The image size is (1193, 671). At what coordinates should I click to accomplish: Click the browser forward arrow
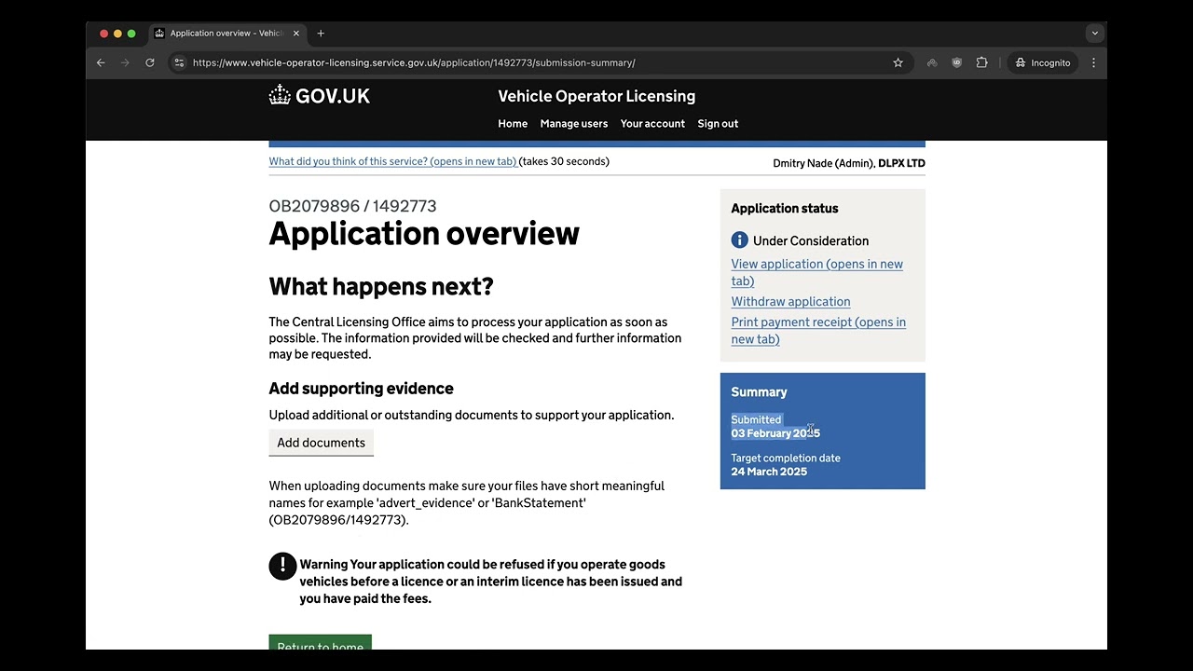pos(125,62)
